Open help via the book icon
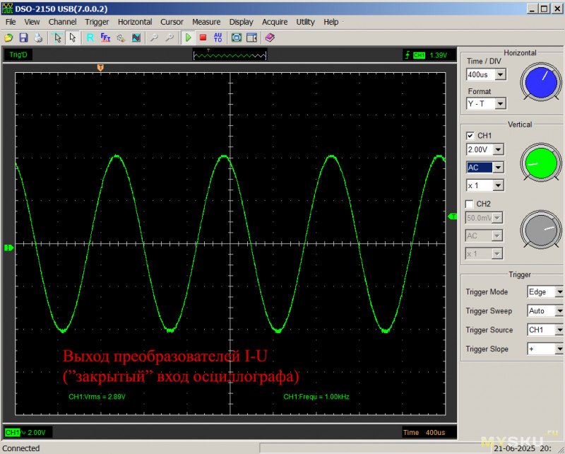Image resolution: width=565 pixels, height=454 pixels. 270,37
